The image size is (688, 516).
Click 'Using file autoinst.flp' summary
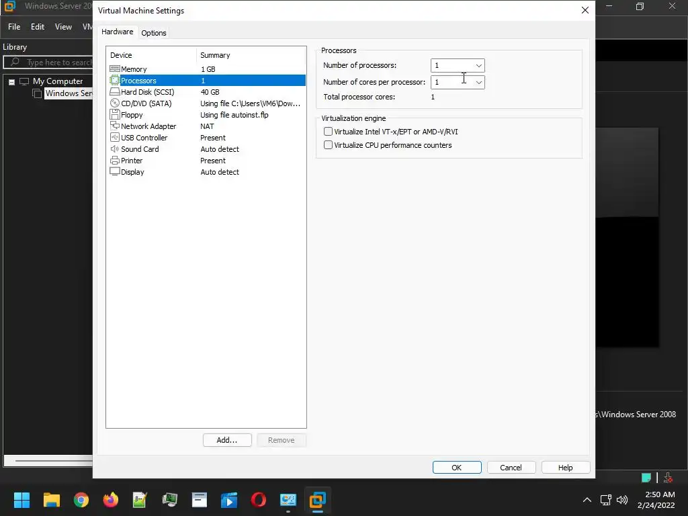[x=234, y=114]
